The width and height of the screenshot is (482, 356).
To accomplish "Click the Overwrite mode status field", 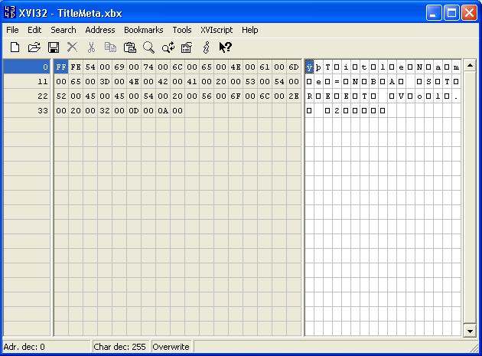I will 171,347.
